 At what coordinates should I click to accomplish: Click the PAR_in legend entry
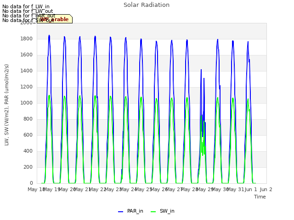130,211
